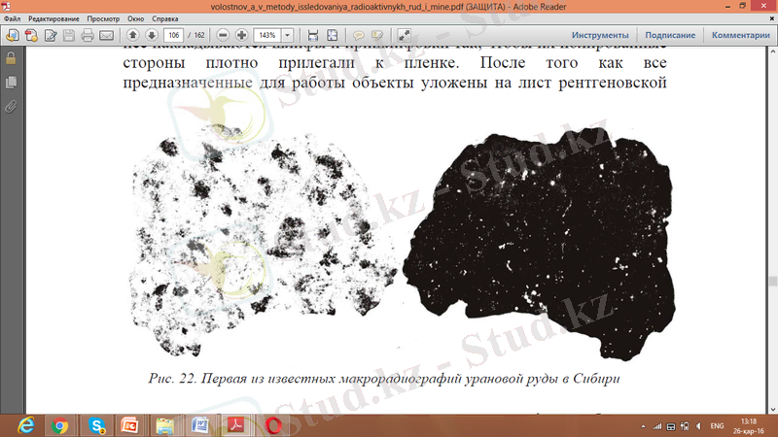The image size is (778, 437).
Task: Click the ENG language indicator
Action: 717,426
